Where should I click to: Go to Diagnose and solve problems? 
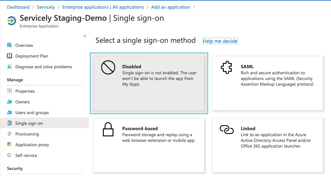click(x=44, y=67)
